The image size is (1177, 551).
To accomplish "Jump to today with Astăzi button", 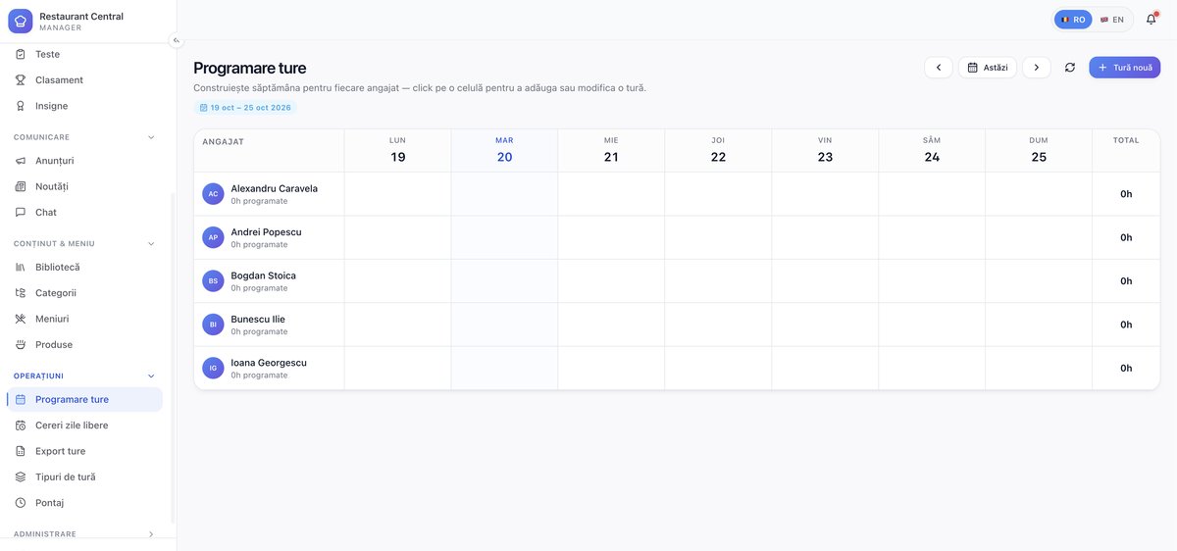I will pos(988,68).
